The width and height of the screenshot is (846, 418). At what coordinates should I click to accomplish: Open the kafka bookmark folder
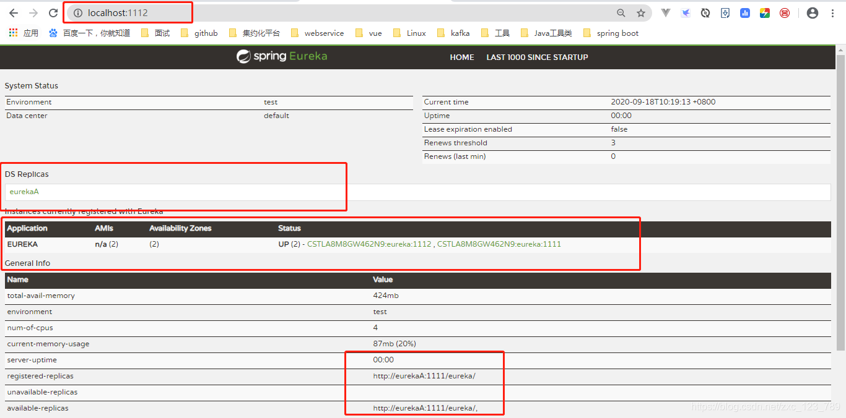coord(453,33)
